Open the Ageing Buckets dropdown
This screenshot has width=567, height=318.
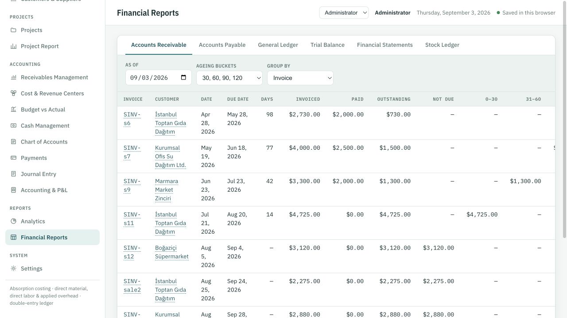(x=229, y=78)
